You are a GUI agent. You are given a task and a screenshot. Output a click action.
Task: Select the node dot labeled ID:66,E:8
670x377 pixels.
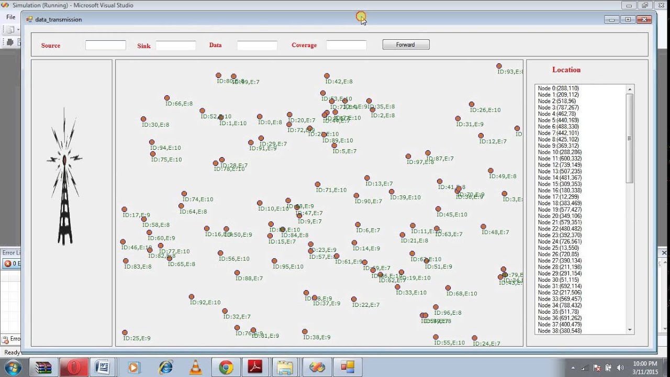pos(167,98)
